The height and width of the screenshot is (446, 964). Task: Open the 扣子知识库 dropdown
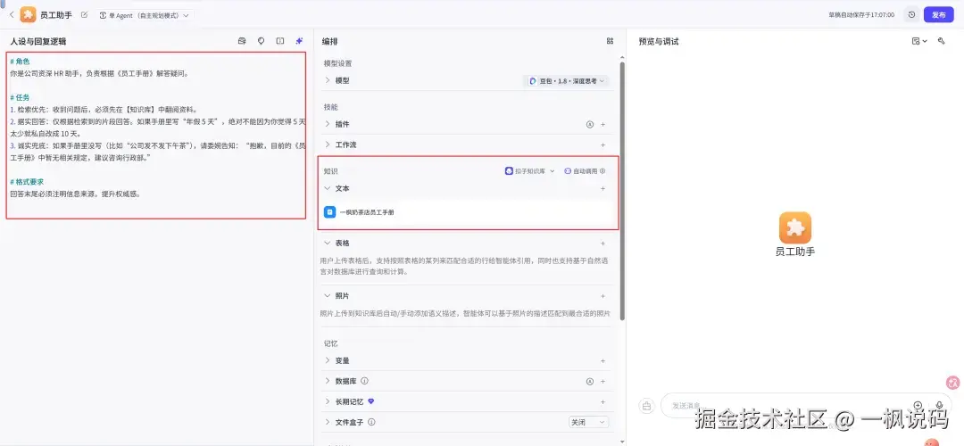(529, 170)
